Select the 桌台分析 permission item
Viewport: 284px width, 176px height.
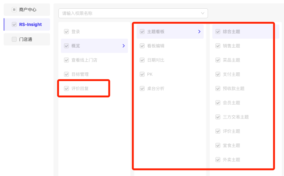tap(170, 88)
